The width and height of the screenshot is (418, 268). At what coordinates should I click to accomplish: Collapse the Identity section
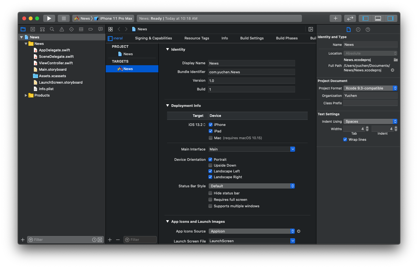click(167, 49)
